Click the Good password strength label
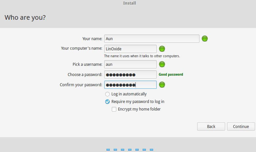The width and height of the screenshot is (256, 152). (x=171, y=75)
